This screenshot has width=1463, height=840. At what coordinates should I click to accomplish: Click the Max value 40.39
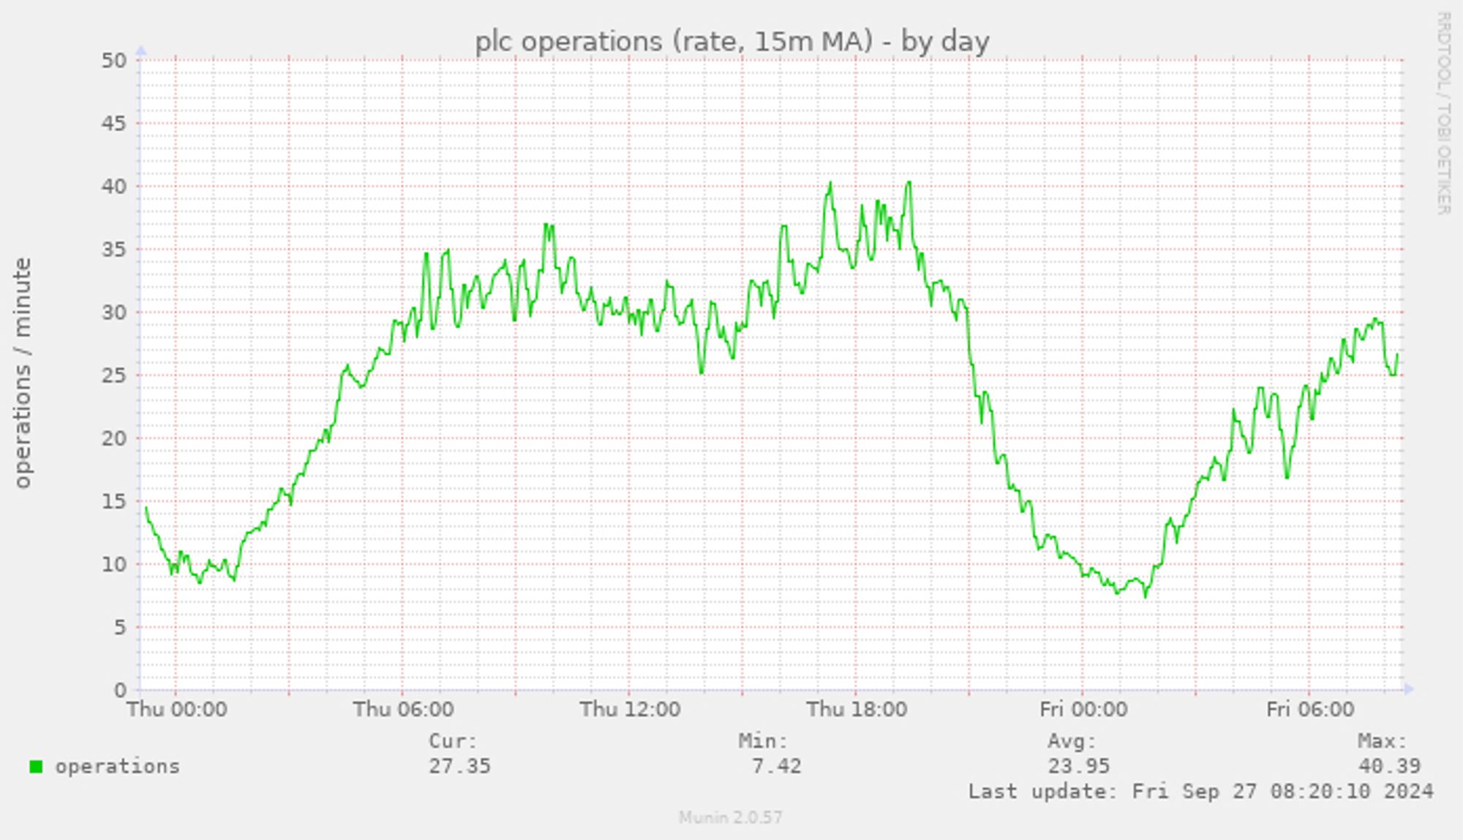pos(1389,766)
